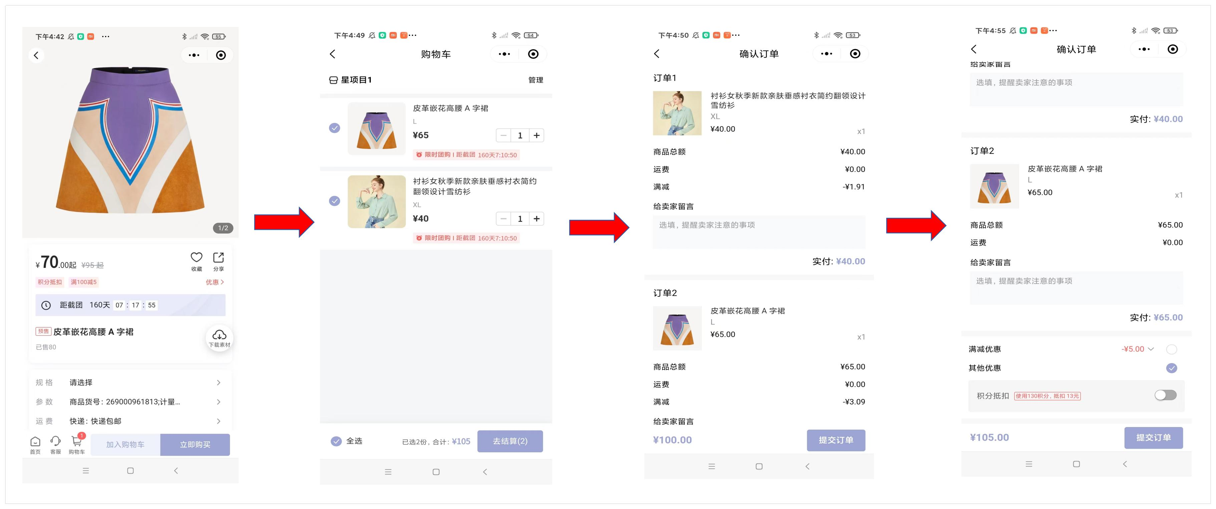Tap the 去结算(2) checkout button
This screenshot has height=509, width=1216.
coord(510,441)
